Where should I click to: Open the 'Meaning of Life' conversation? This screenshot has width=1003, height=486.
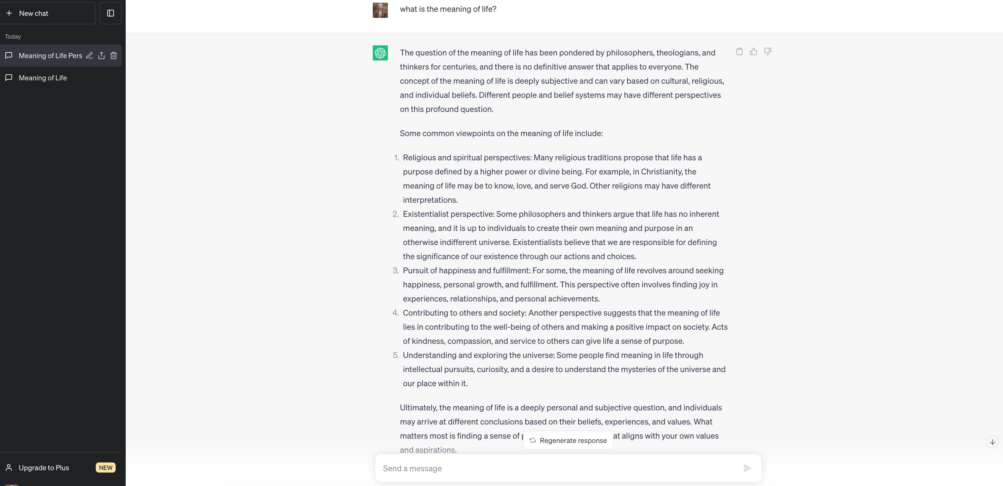coord(42,77)
